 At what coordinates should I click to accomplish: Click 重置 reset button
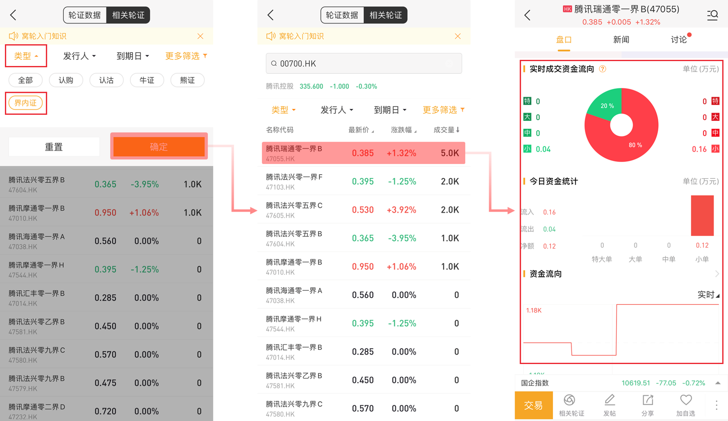[54, 147]
